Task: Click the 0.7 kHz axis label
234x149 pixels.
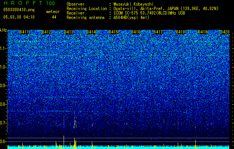Action: (x=3, y=123)
